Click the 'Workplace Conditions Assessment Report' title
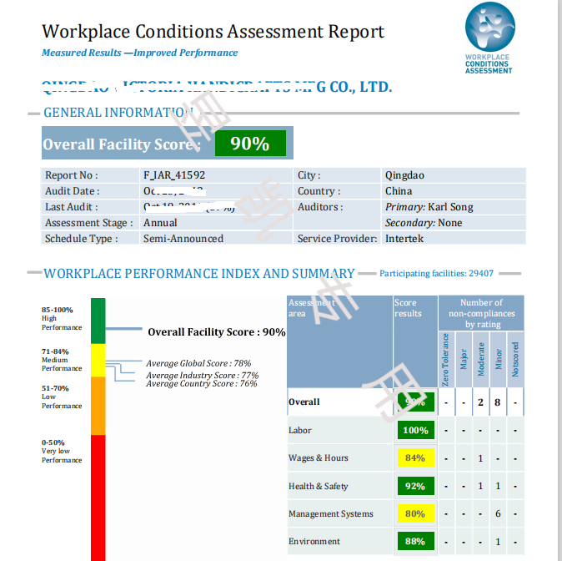This screenshot has height=561, width=562. point(213,32)
